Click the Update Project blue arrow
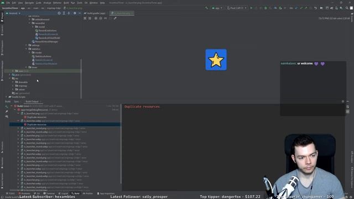The height and width of the screenshot is (199, 354). coord(296,8)
